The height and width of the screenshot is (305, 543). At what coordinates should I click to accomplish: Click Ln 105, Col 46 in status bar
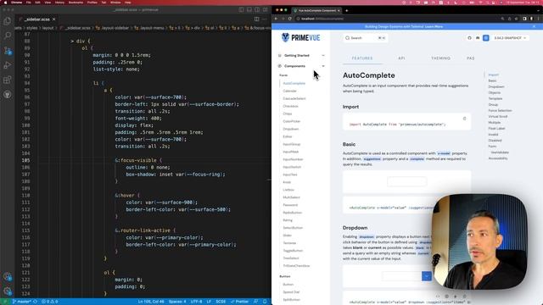pyautogui.click(x=151, y=302)
